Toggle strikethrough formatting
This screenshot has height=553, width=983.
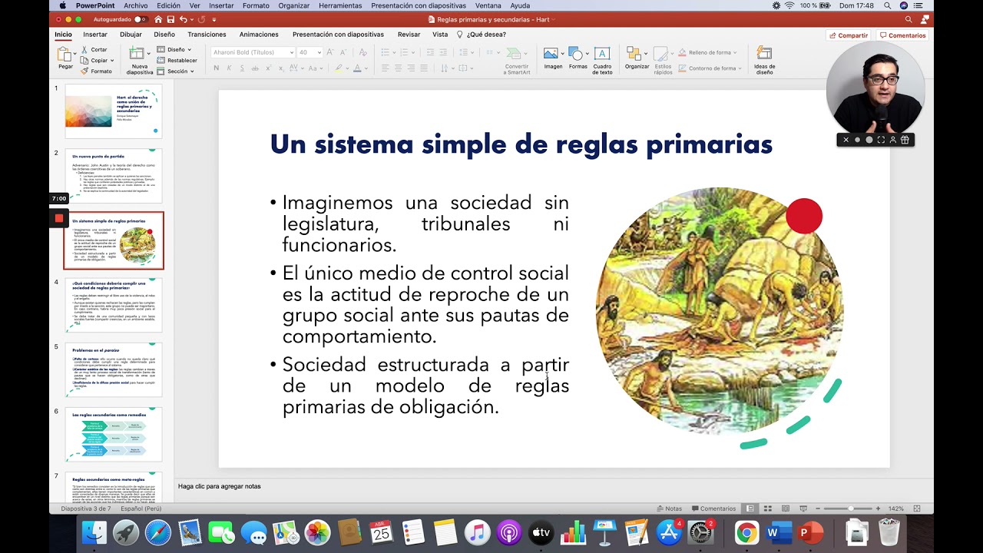tap(256, 68)
